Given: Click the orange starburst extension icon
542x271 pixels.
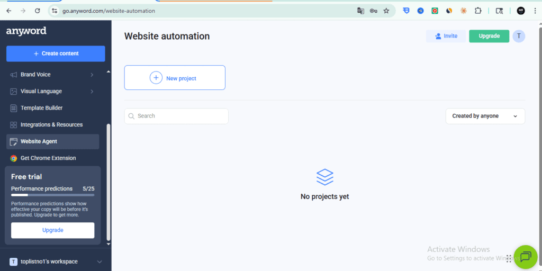Looking at the screenshot, I should pyautogui.click(x=464, y=11).
